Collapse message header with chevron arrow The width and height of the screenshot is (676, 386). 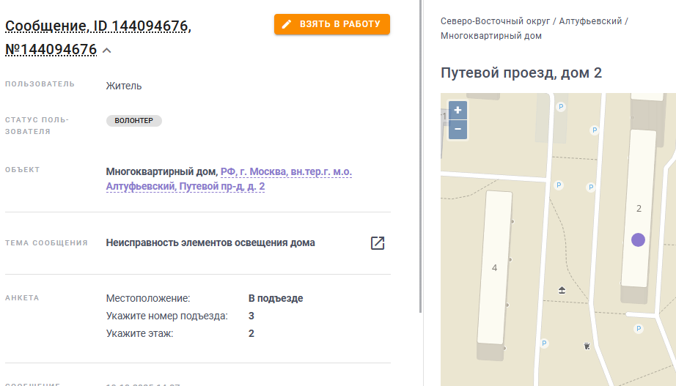[107, 51]
